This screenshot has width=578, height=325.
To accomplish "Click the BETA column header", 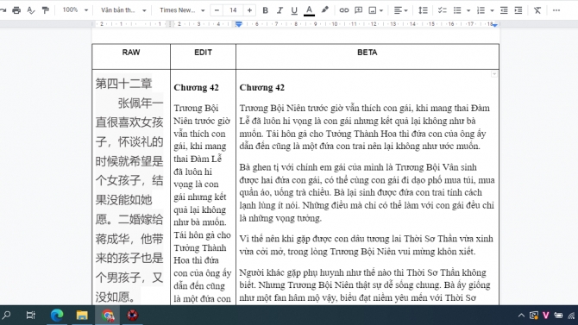I will point(368,53).
